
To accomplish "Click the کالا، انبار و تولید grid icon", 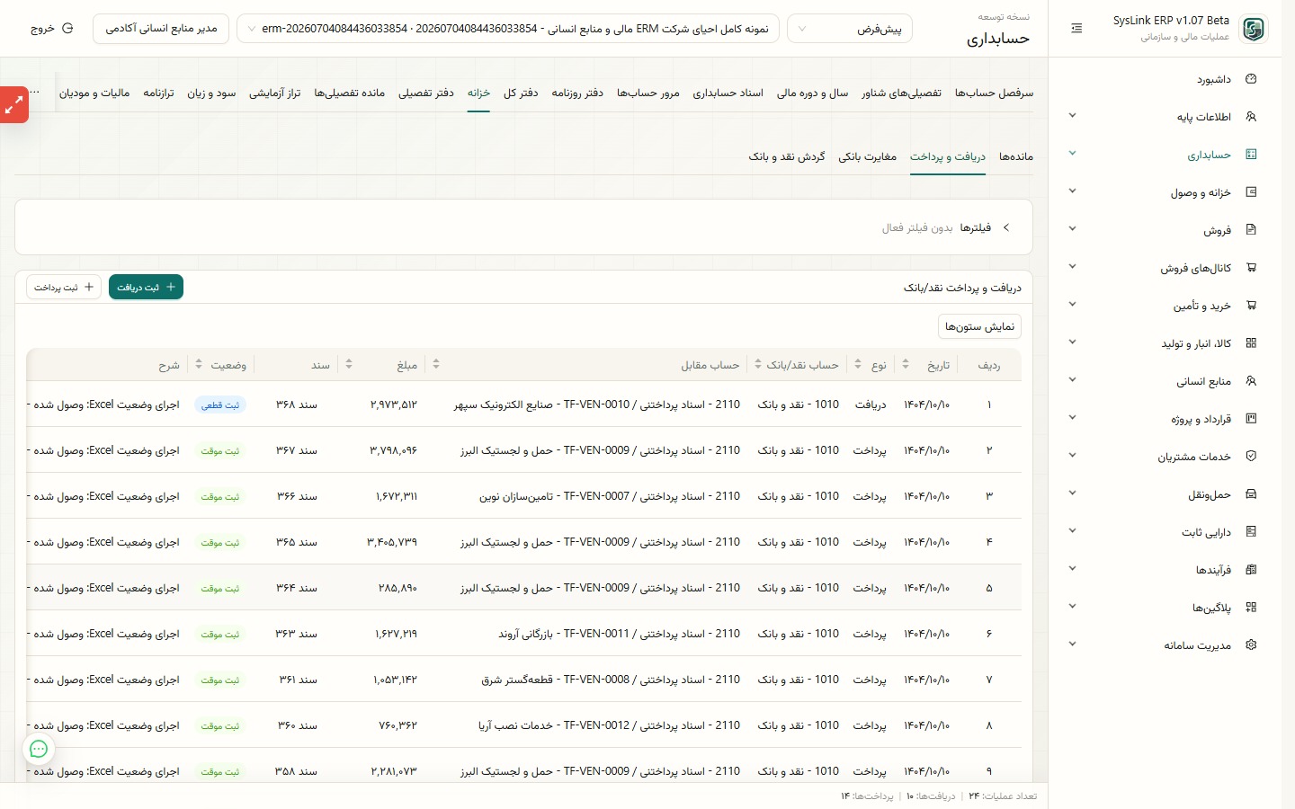I will (x=1251, y=343).
